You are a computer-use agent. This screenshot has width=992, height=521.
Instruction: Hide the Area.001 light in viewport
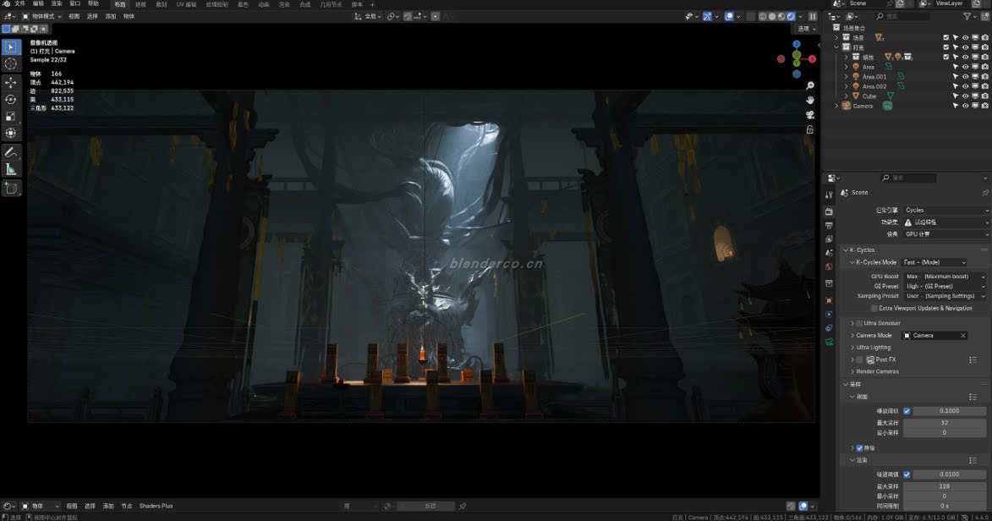click(966, 77)
